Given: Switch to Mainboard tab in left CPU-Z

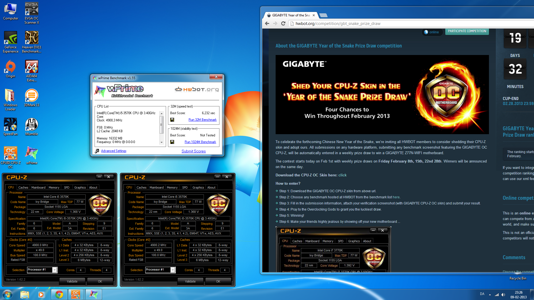Looking at the screenshot, I should (38, 187).
